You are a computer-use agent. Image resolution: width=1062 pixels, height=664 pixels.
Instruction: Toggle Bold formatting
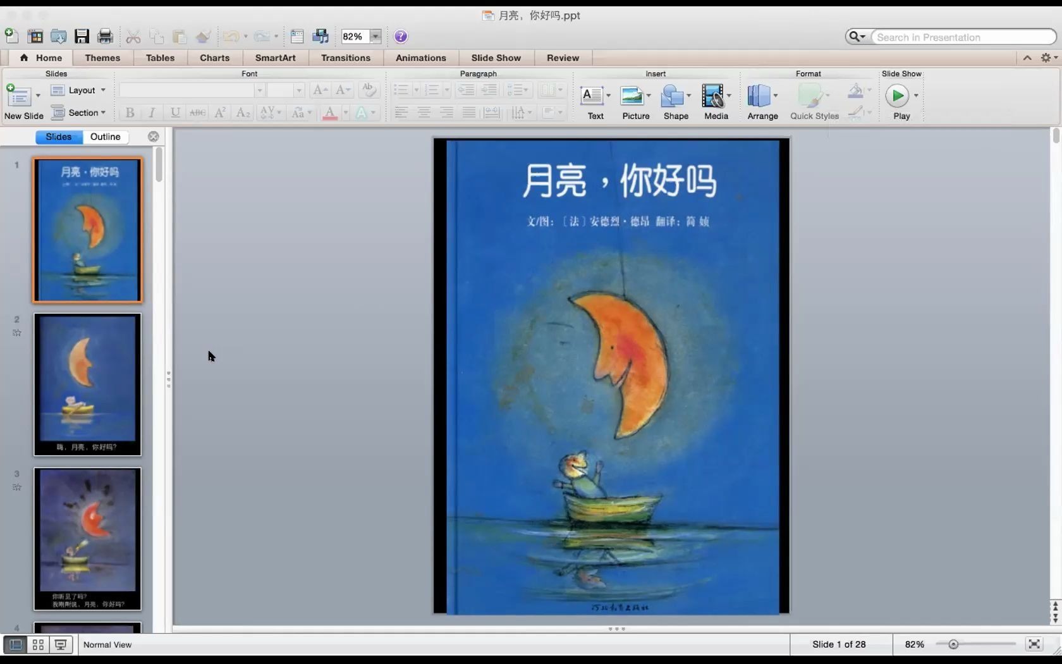130,113
